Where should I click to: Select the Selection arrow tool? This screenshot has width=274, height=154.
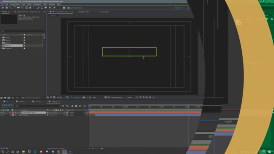(x=3, y=8)
